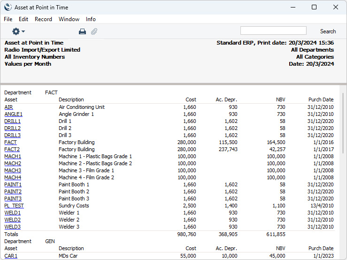Viewport: 347px width, 260px height.
Task: Open asset DRILL1 link
Action: [12, 121]
